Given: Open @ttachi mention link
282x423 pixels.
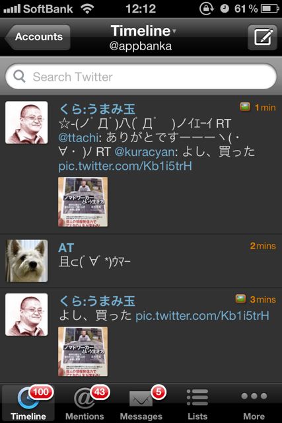Looking at the screenshot, I should 78,138.
